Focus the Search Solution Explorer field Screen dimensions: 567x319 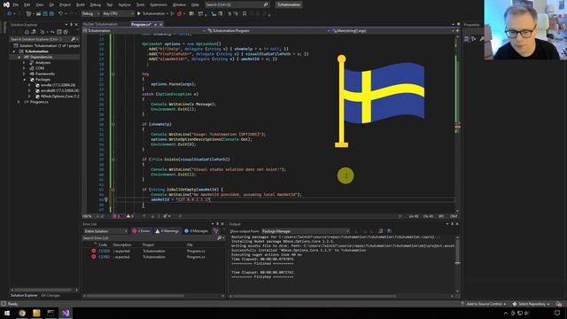pos(43,39)
